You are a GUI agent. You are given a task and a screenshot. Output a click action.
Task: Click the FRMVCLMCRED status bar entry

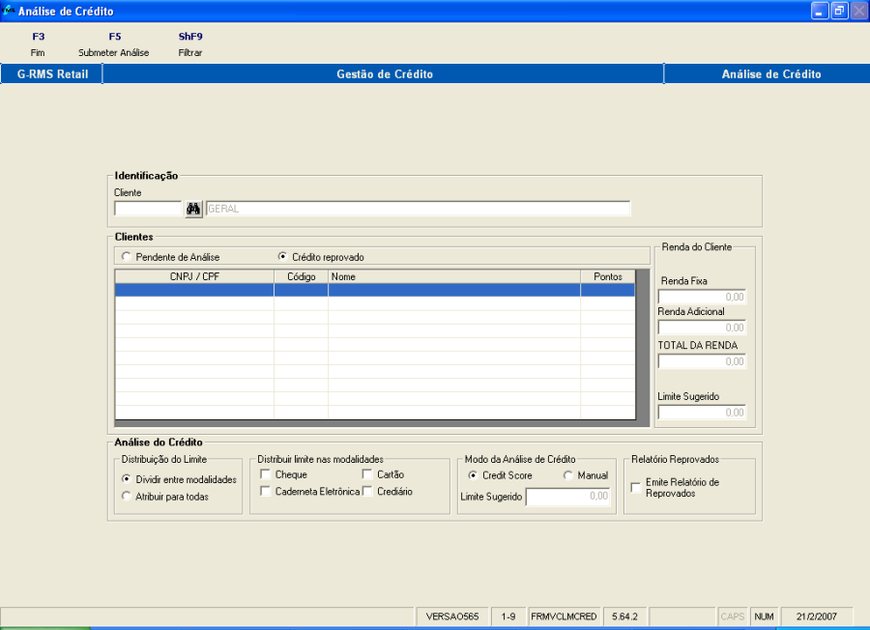point(564,616)
